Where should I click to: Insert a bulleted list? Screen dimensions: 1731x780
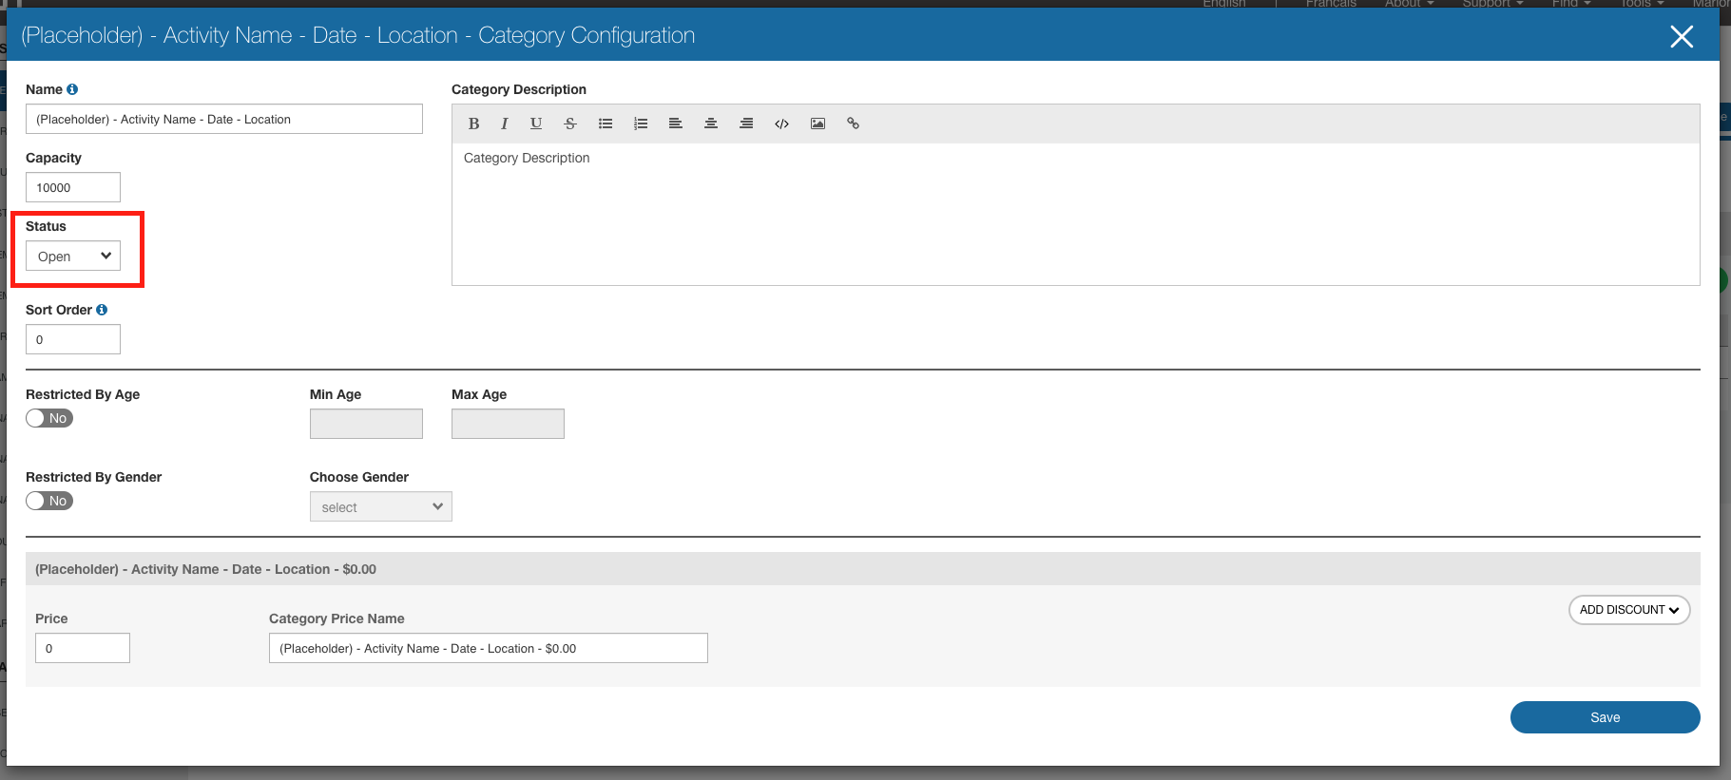click(x=606, y=124)
